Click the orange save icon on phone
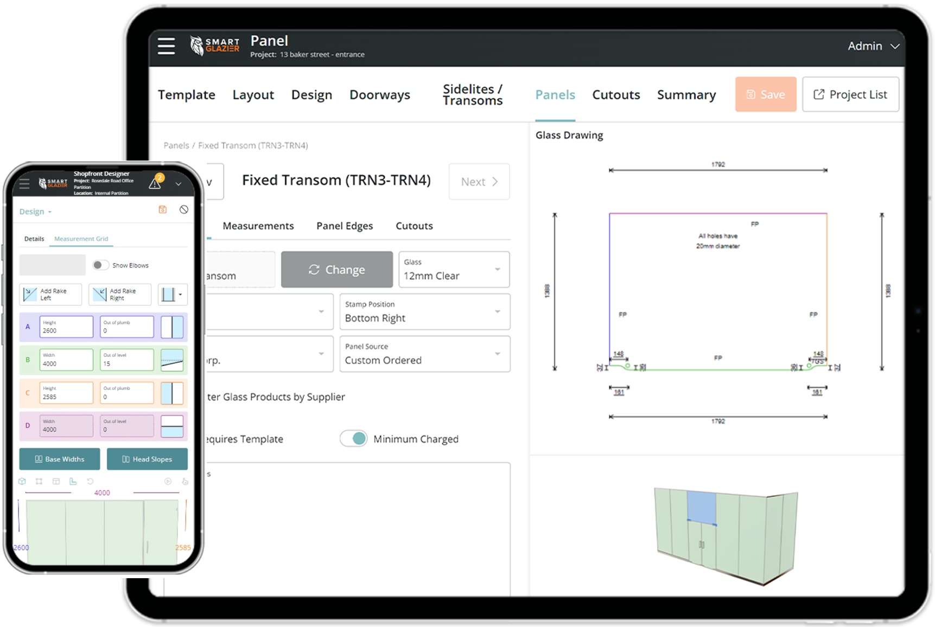935x627 pixels. (162, 210)
